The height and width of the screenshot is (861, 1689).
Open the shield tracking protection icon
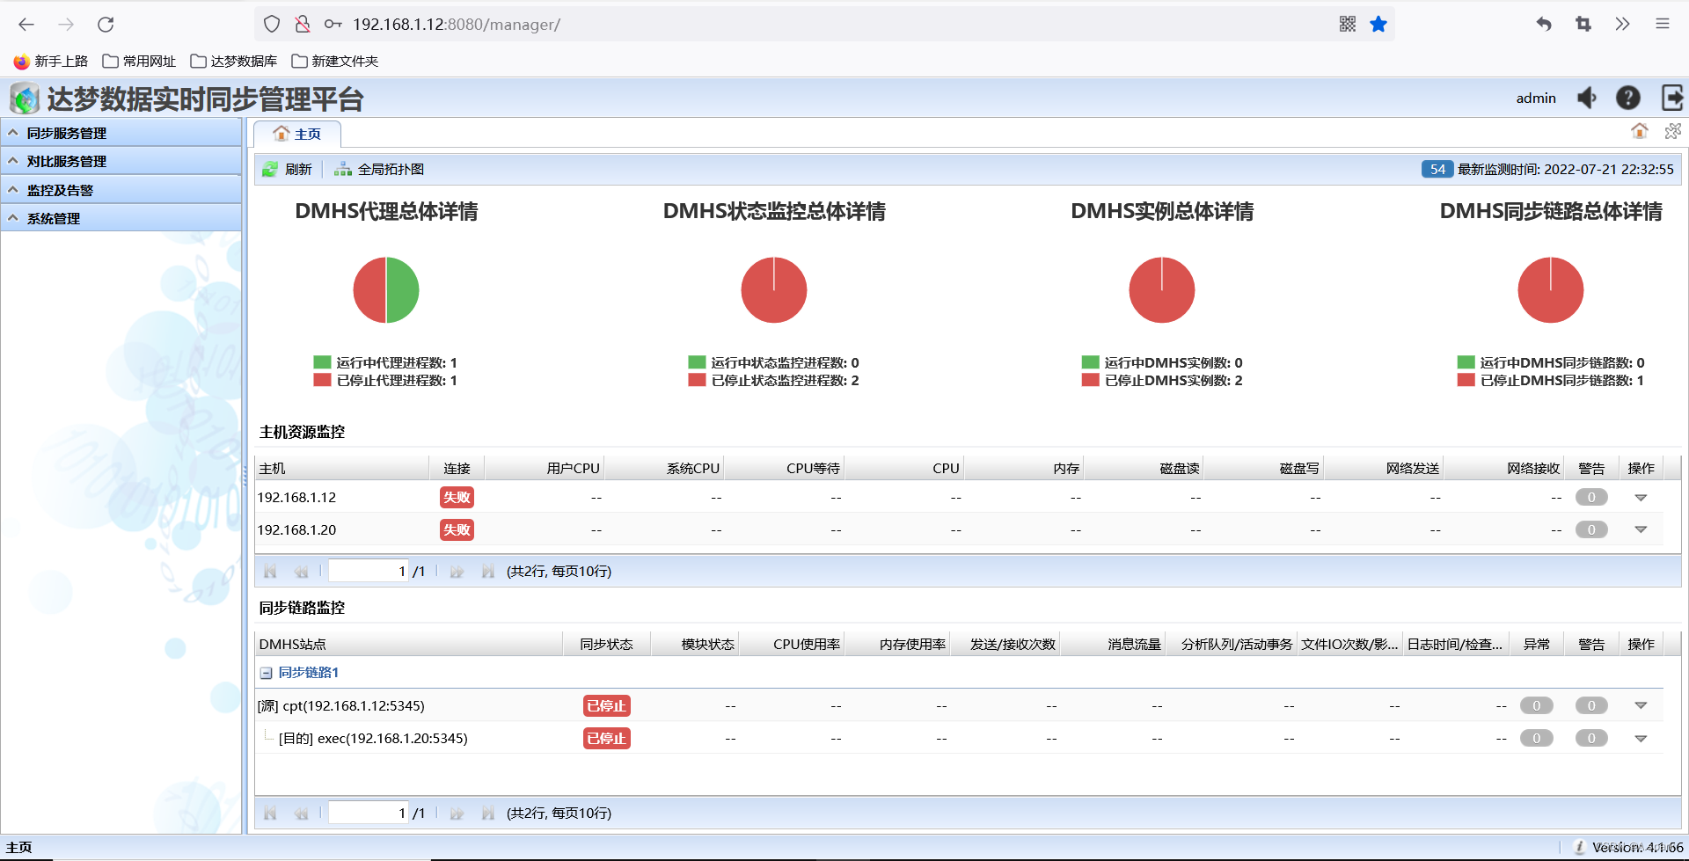tap(272, 25)
